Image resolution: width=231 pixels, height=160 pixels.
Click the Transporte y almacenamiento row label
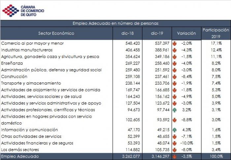(31, 83)
